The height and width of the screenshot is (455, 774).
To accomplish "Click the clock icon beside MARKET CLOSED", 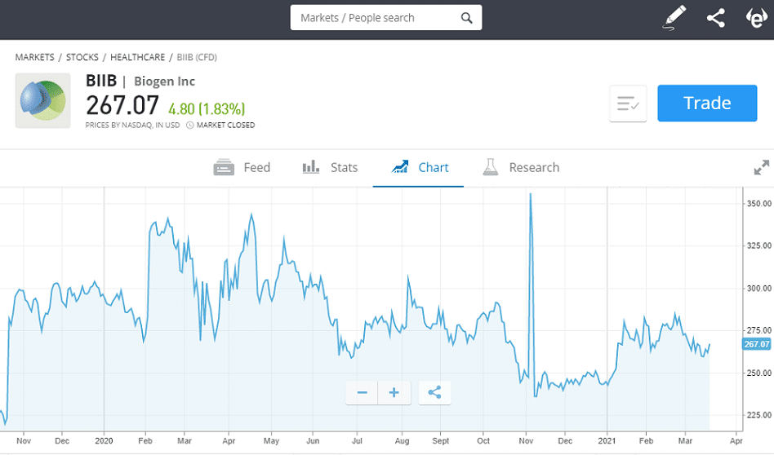I will [190, 126].
